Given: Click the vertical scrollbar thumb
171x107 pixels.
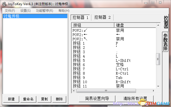Looking at the screenshot, I should (x=158, y=59).
